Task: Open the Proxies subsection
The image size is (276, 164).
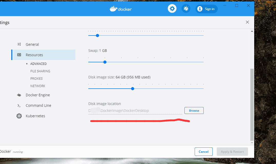Action: (x=36, y=79)
